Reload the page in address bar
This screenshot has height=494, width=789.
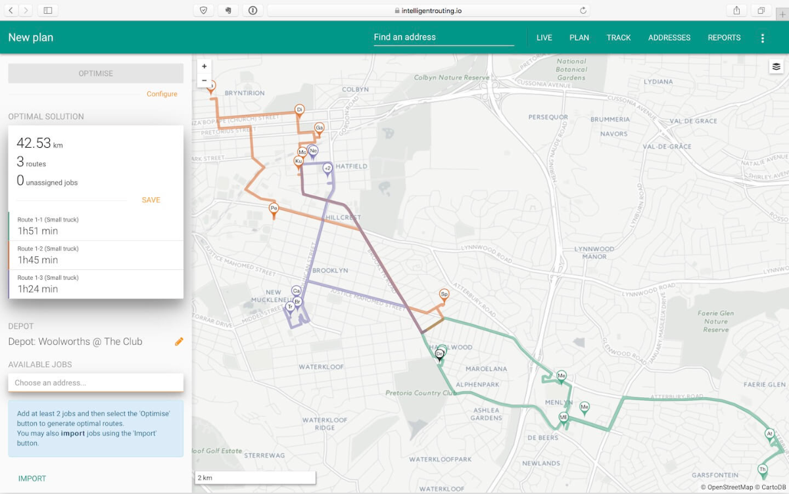click(583, 11)
